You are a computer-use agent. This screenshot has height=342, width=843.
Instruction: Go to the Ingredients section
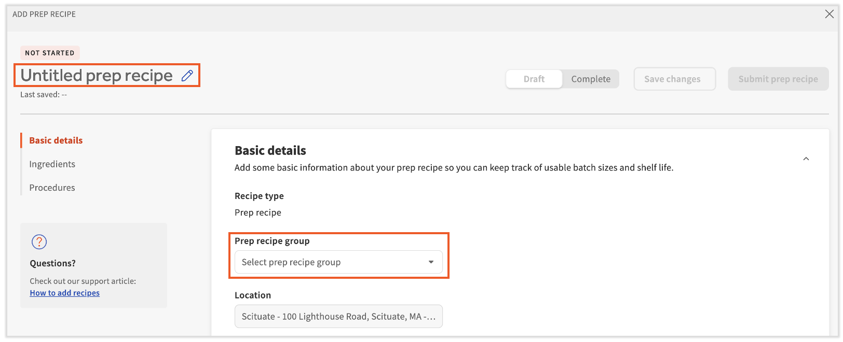pos(52,164)
